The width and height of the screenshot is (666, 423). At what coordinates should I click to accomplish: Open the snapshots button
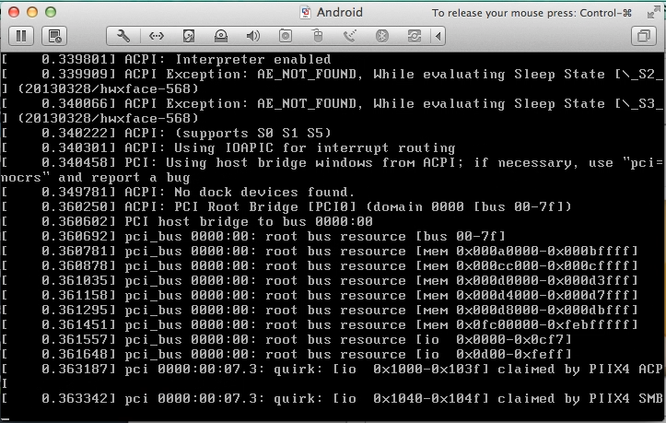point(54,36)
